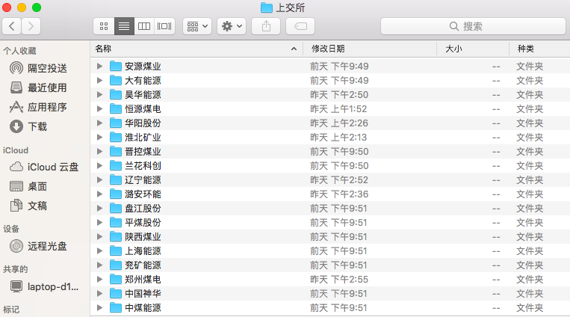Click 文件夹 kind cell of 中国神华
This screenshot has width=570, height=317.
pyautogui.click(x=530, y=293)
